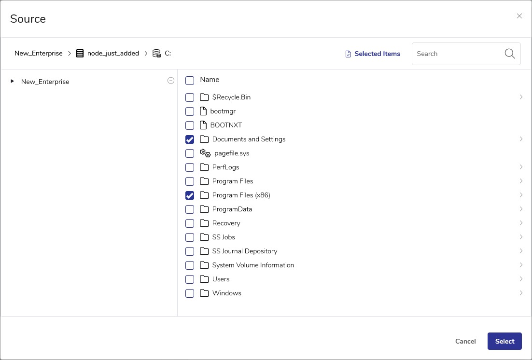Image resolution: width=532 pixels, height=360 pixels.
Task: Click the Selected Items document icon
Action: tap(348, 54)
